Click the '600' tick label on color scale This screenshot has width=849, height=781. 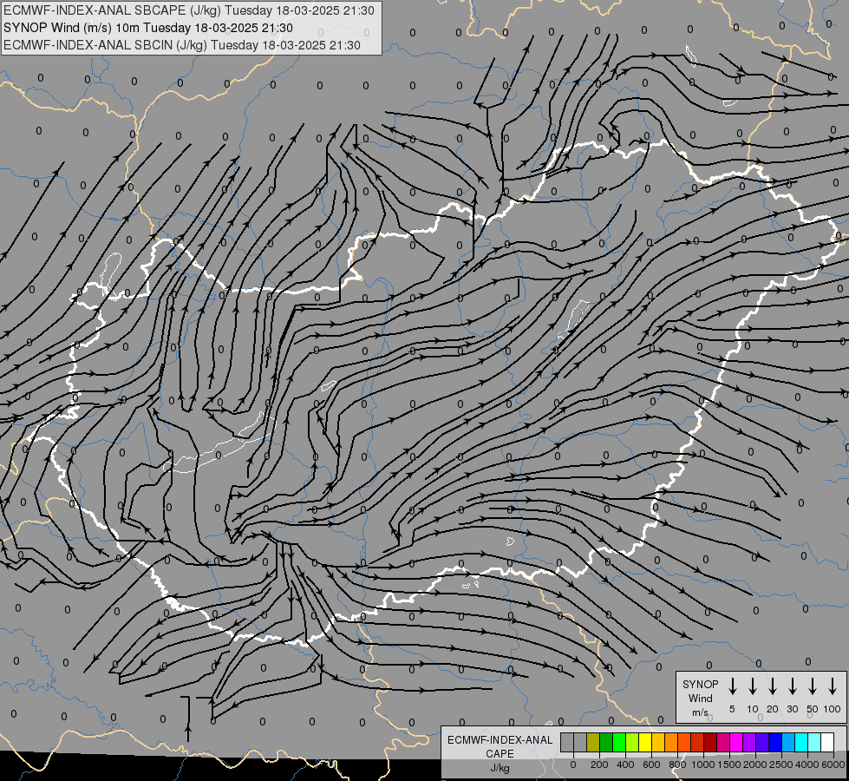coord(651,765)
